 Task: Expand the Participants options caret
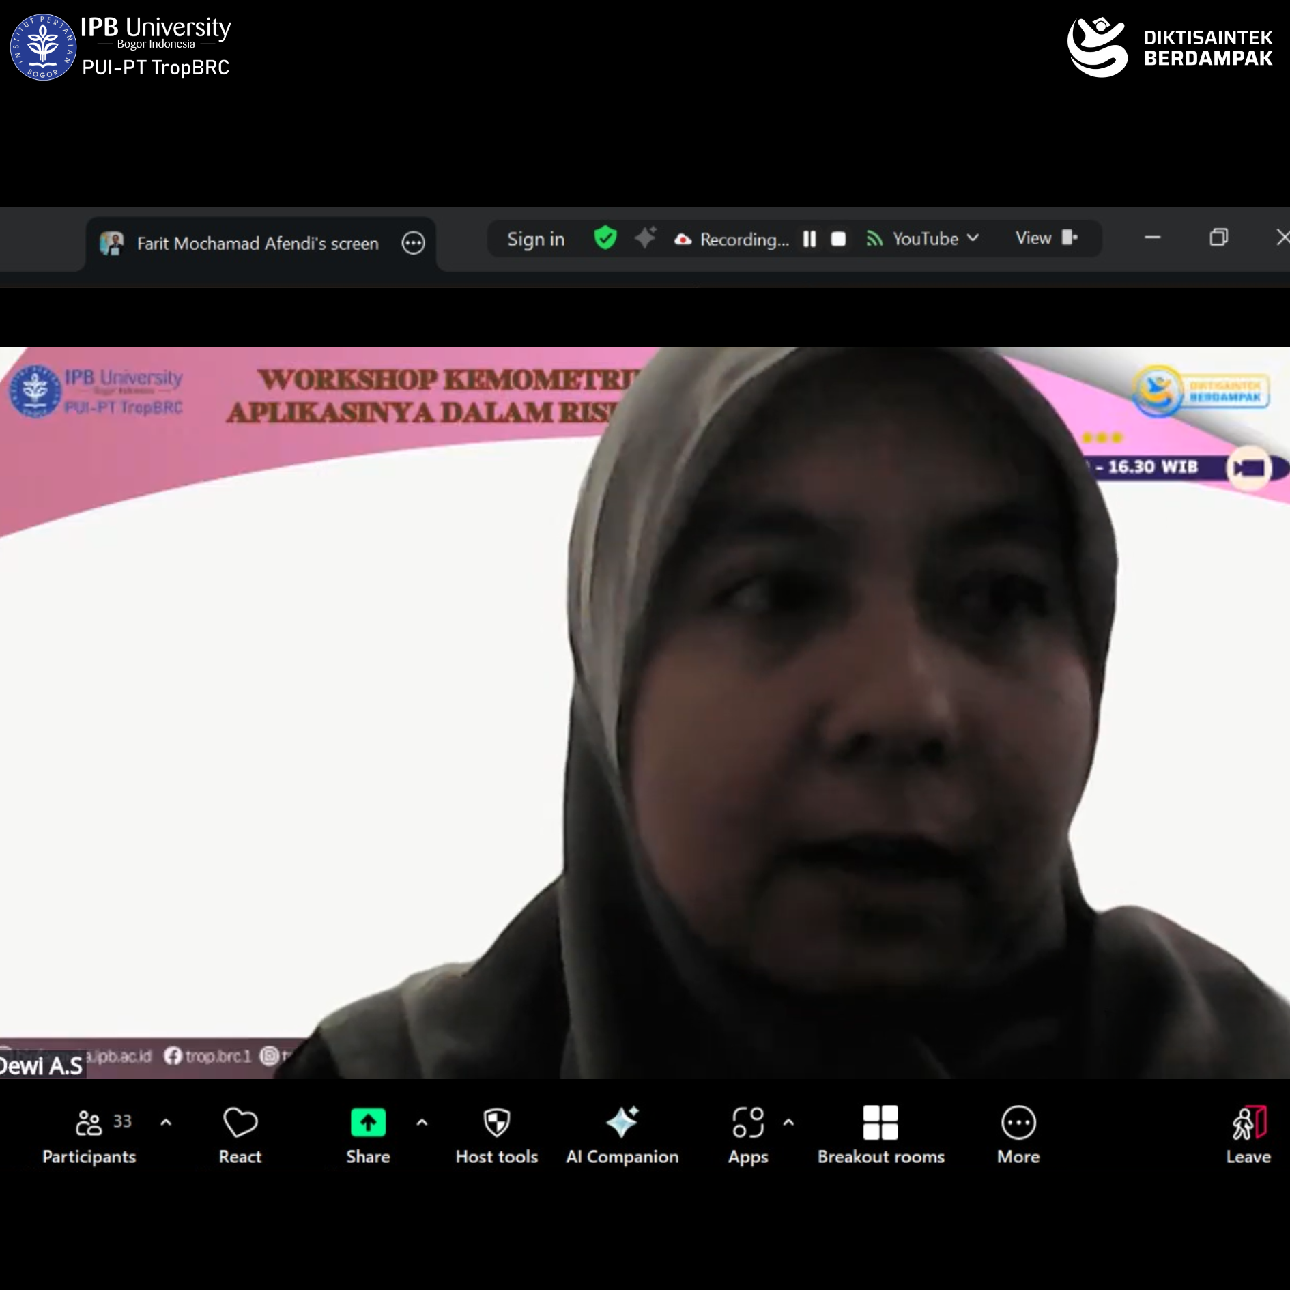tap(166, 1122)
